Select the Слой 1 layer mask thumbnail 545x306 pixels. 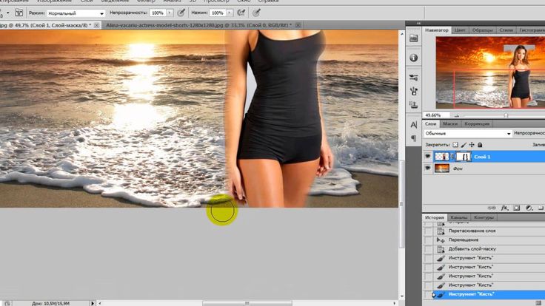click(464, 157)
